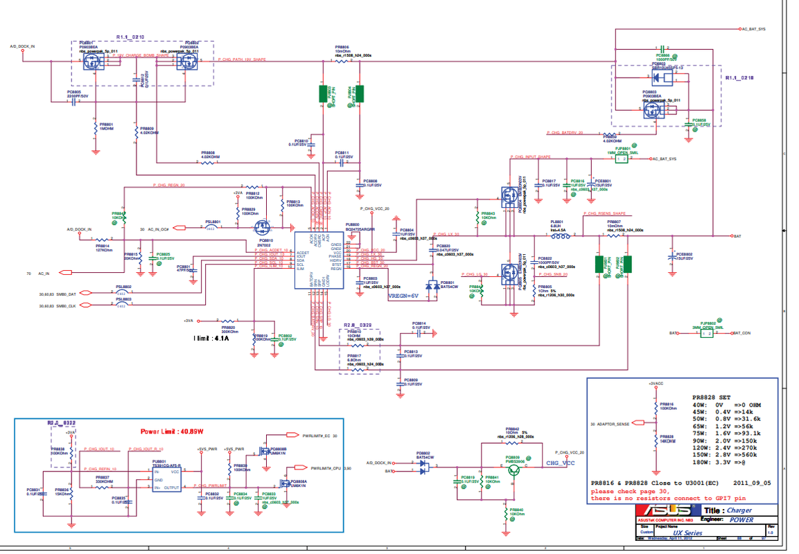Select the PC8805 2200PF/50V capacitor label
The width and height of the screenshot is (799, 554).
(x=78, y=93)
